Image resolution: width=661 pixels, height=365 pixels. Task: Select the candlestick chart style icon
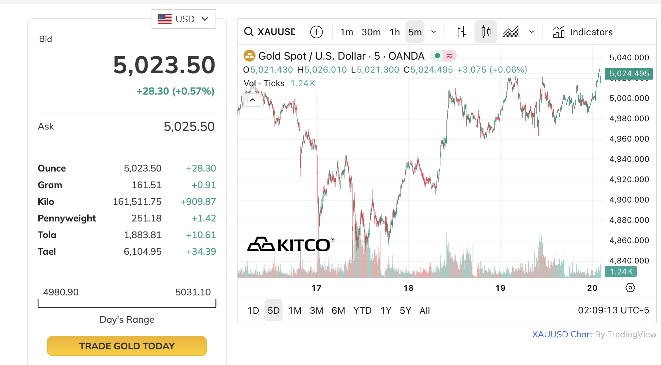point(486,32)
